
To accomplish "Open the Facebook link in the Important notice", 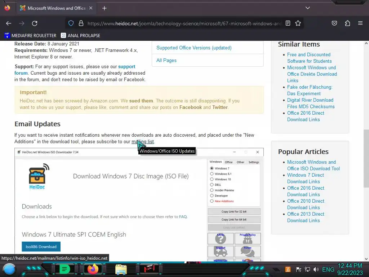I will (190, 107).
